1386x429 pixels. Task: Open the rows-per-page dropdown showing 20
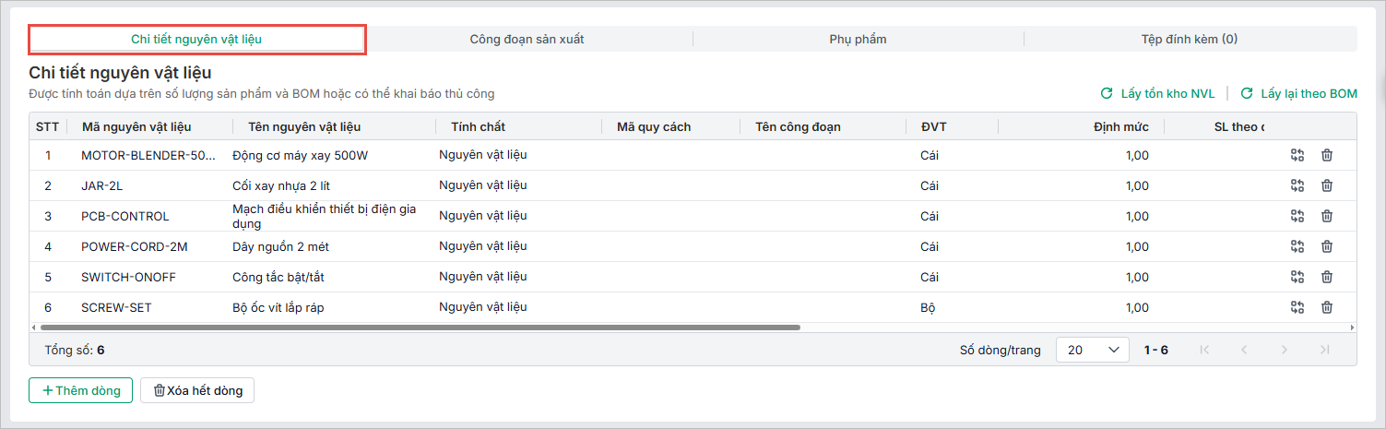coord(1092,350)
